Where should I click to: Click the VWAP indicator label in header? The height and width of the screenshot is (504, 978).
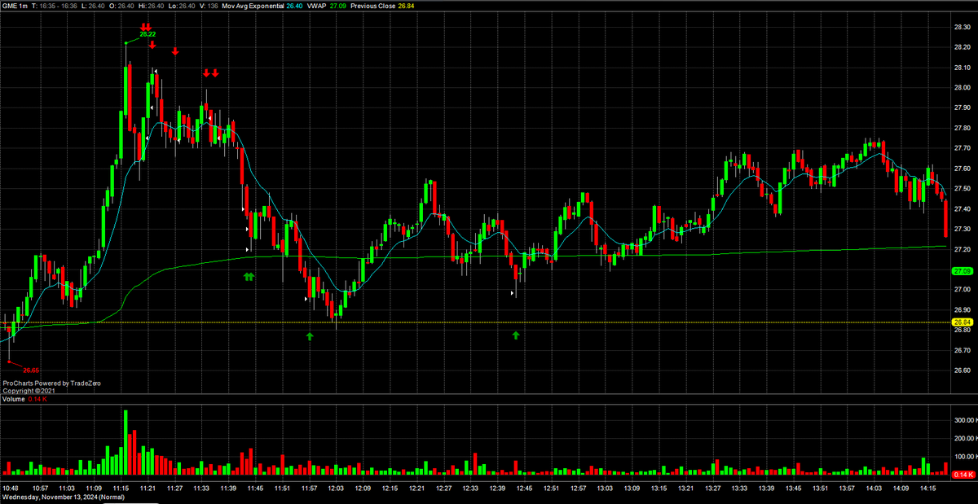point(318,6)
